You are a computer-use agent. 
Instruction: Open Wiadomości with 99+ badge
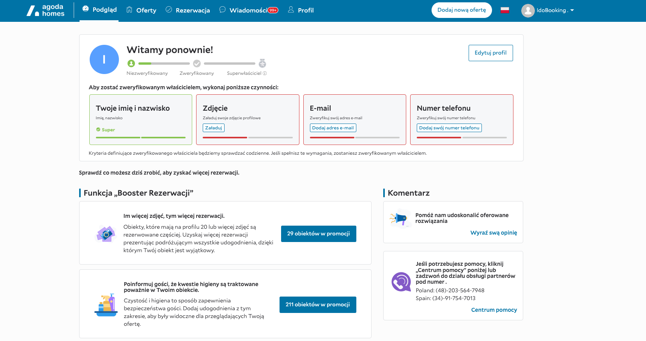[x=249, y=10]
